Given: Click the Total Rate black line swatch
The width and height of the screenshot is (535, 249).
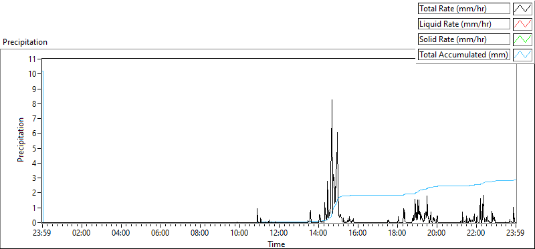Looking at the screenshot, I should coord(523,9).
